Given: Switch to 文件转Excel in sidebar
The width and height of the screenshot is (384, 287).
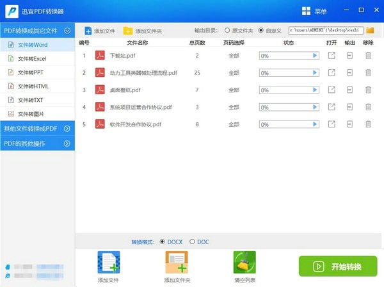Looking at the screenshot, I should coord(32,58).
